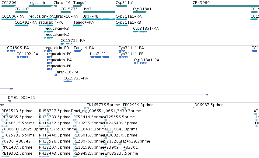Select the CG1806 gene label
Viewport: 259px width, 158px height.
pyautogui.click(x=9, y=3)
